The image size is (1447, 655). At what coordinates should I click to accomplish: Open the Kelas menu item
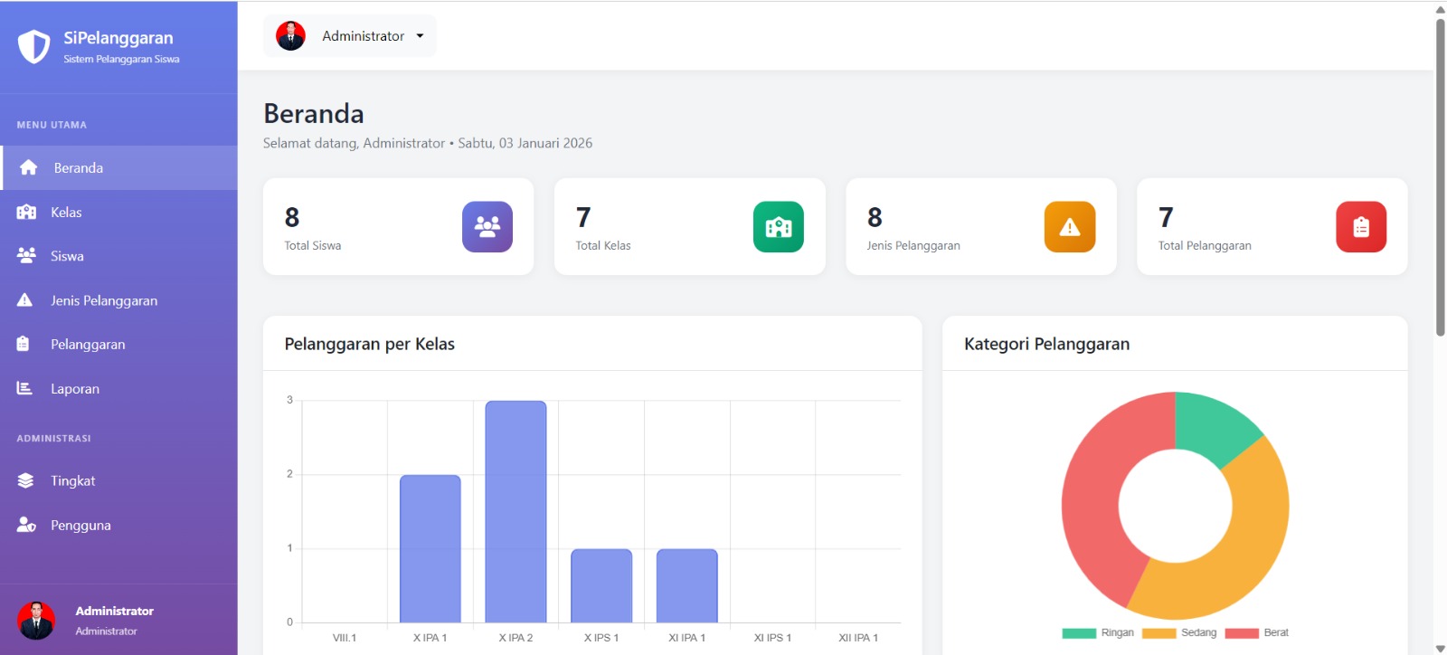point(118,212)
